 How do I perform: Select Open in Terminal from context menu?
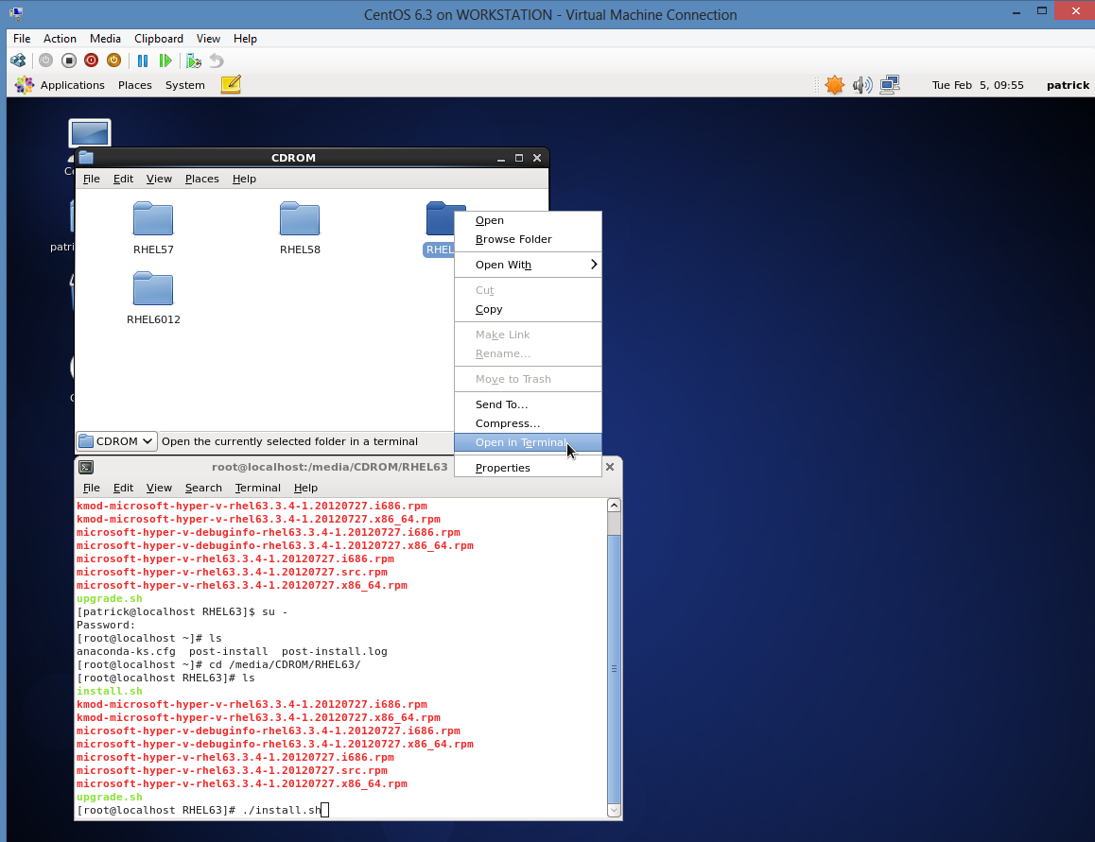(521, 442)
